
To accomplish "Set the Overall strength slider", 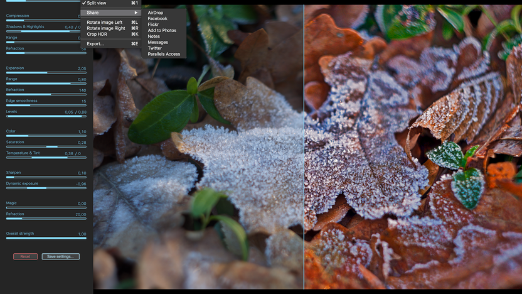I will click(46, 238).
